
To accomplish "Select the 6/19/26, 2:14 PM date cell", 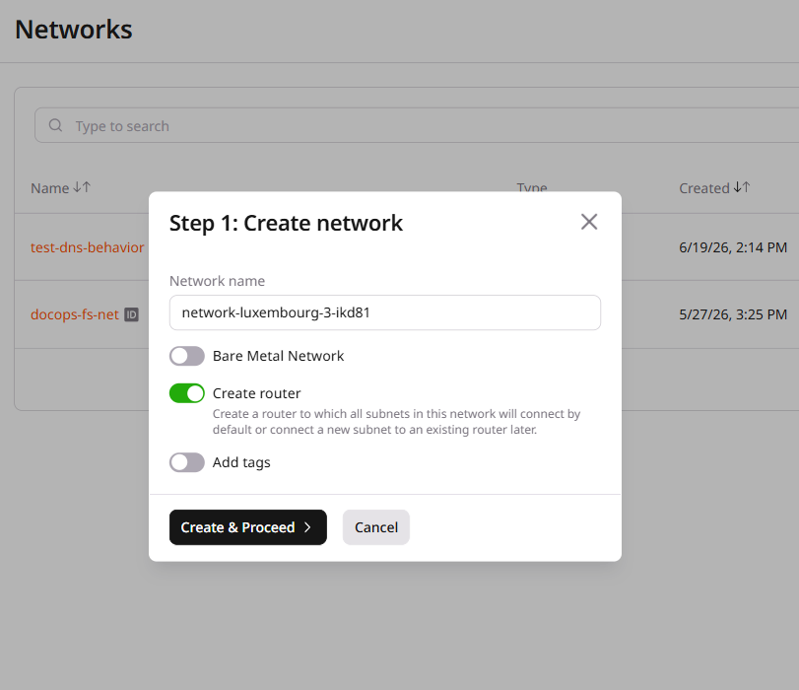I will click(733, 247).
